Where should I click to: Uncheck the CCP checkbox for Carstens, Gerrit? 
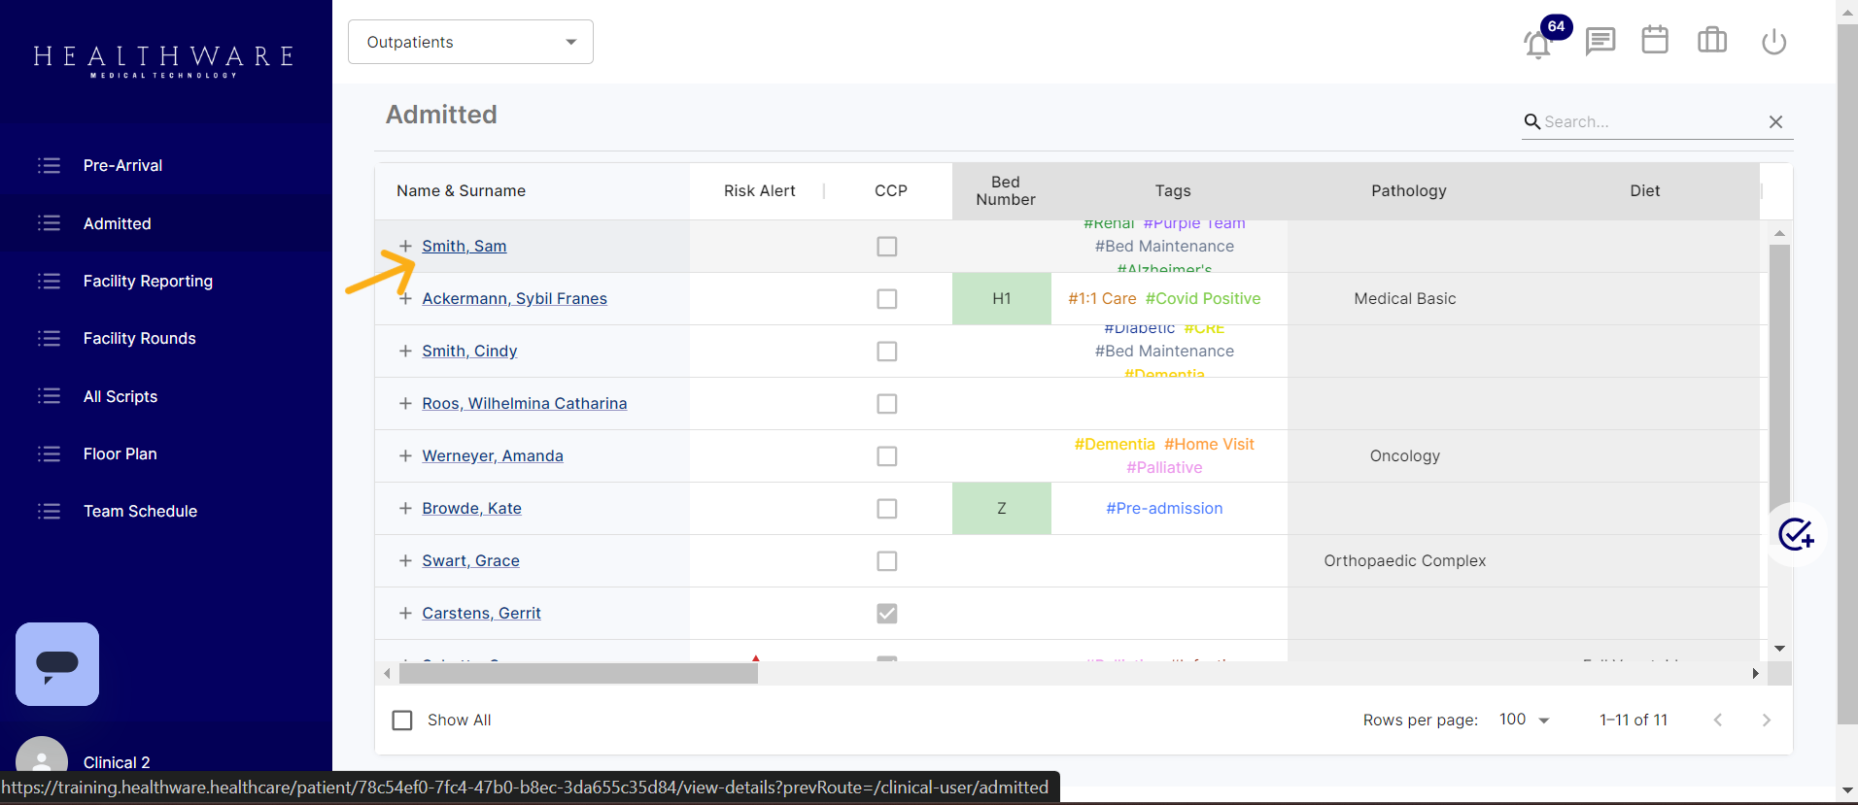[886, 614]
